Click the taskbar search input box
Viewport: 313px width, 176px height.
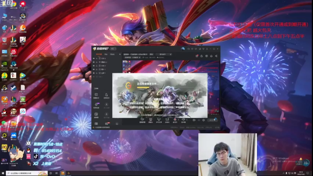click(27, 173)
